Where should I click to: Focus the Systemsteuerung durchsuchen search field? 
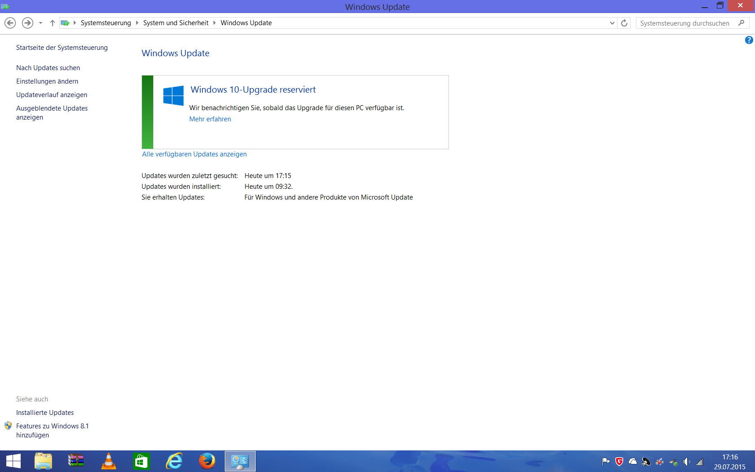click(685, 23)
